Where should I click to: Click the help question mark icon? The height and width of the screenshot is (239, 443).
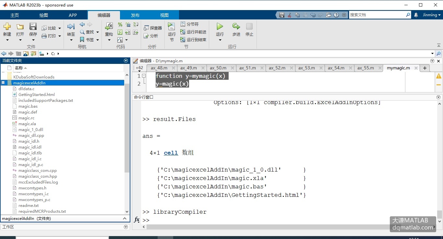(336, 15)
